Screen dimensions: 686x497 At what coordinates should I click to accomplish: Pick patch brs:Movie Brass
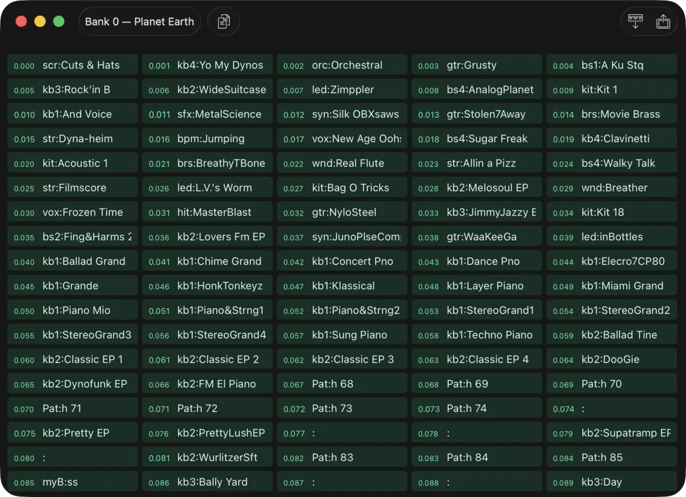612,114
